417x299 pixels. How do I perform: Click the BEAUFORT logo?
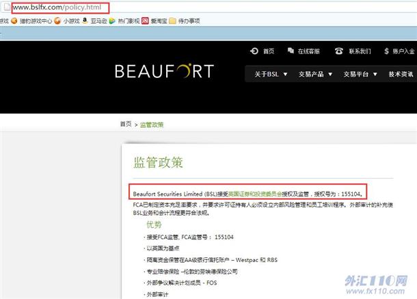[164, 71]
